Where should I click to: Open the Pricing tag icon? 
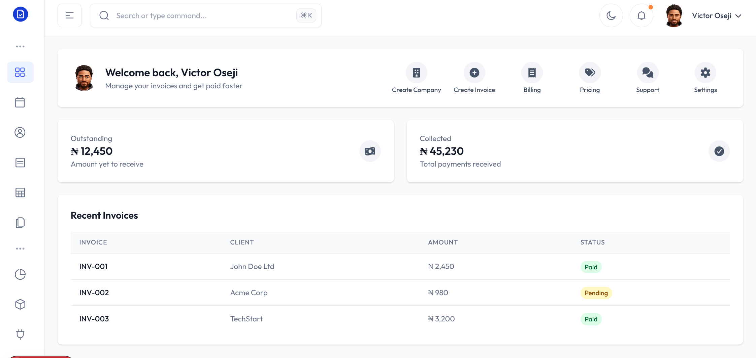[590, 72]
